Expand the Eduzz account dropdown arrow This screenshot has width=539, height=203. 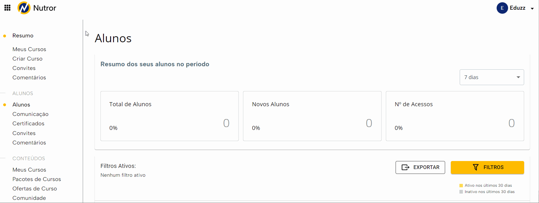pyautogui.click(x=532, y=9)
